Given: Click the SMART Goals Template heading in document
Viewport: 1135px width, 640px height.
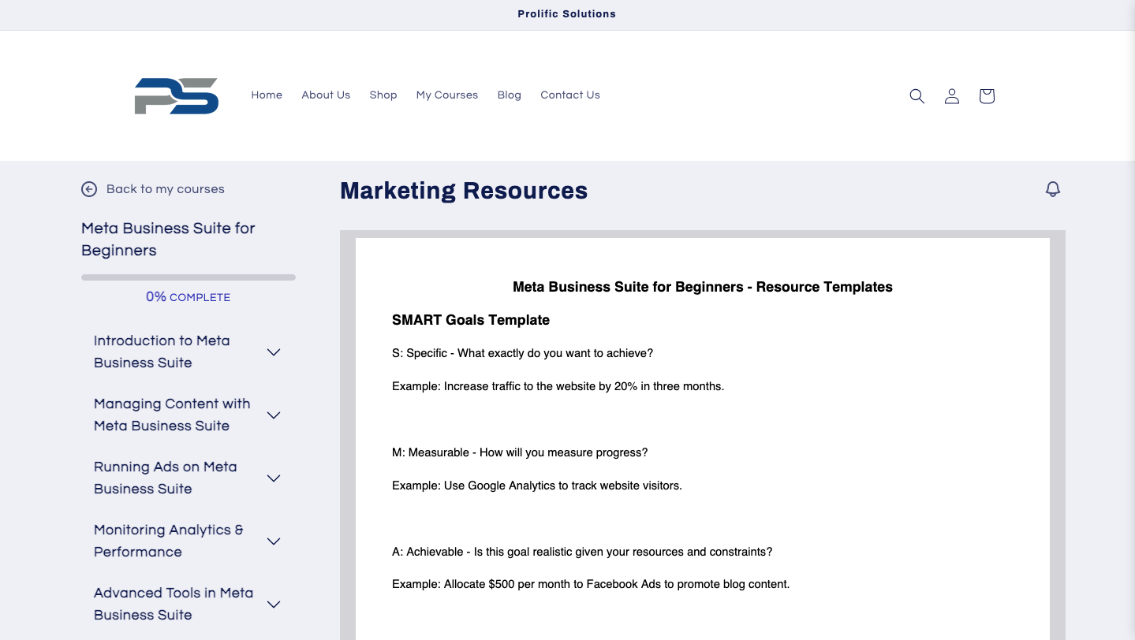Looking at the screenshot, I should (x=471, y=320).
